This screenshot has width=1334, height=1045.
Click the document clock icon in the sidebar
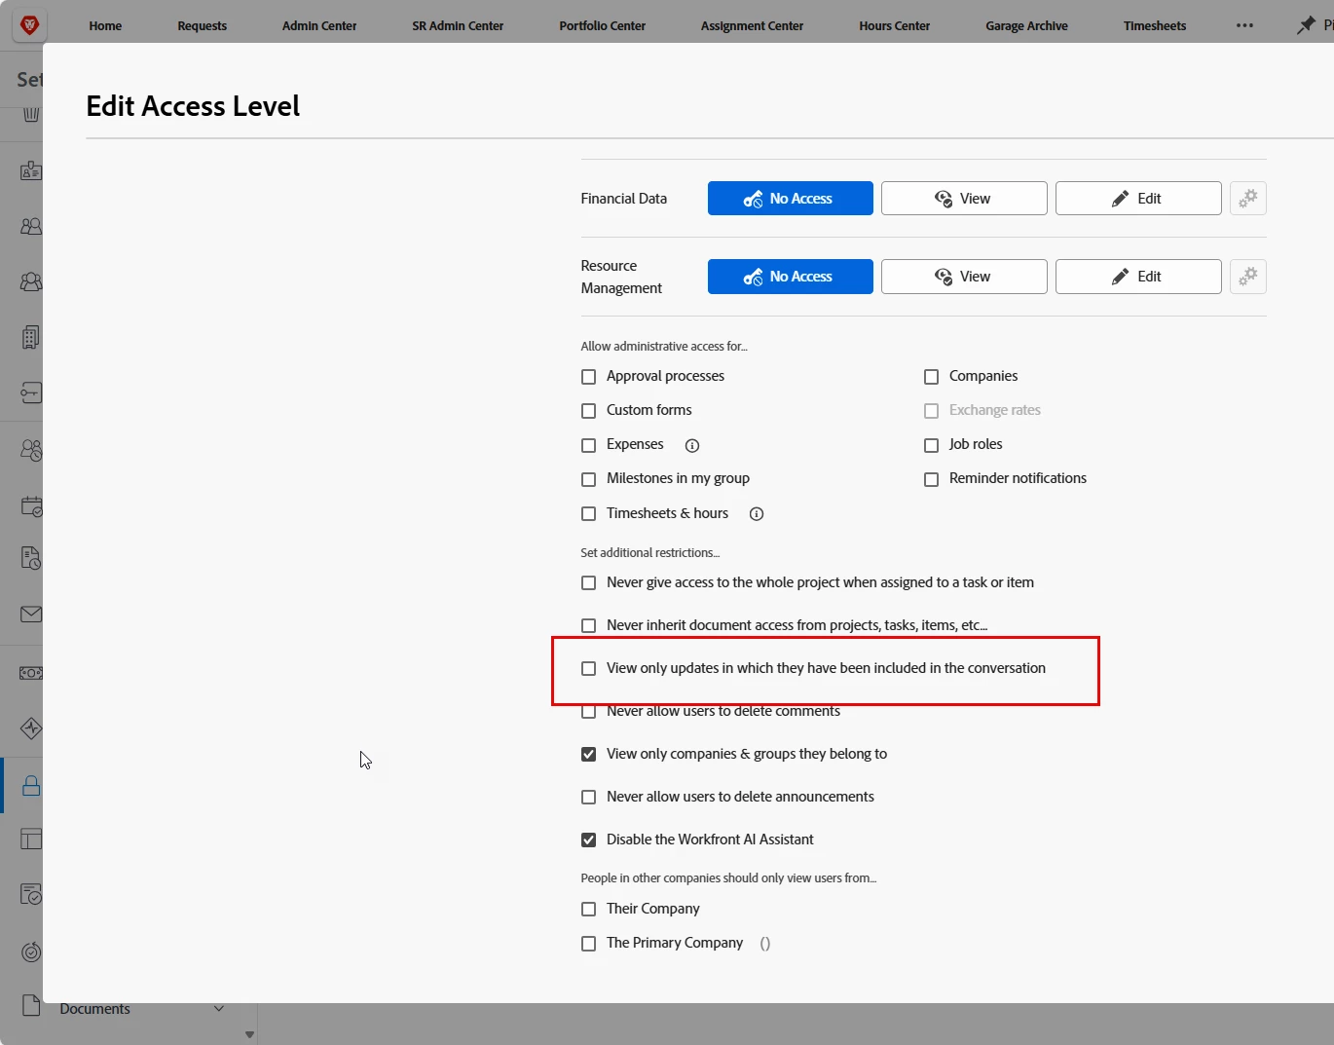[x=31, y=558]
